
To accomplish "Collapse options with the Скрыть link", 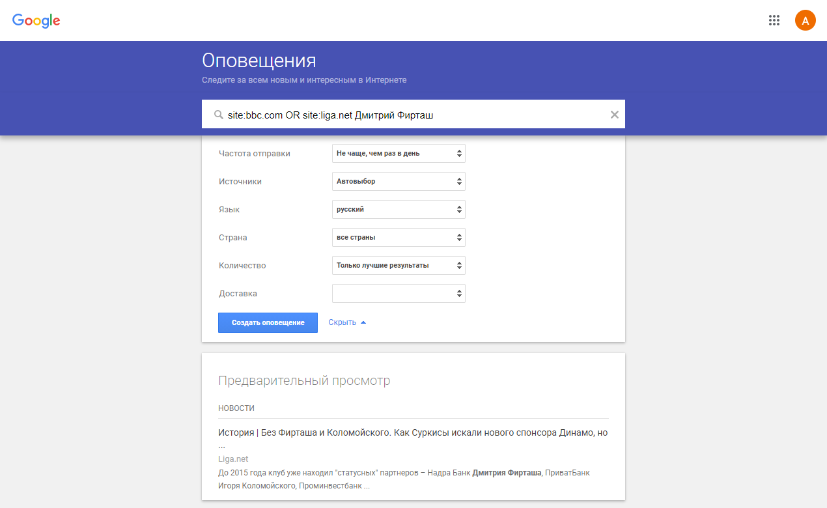I will coord(347,322).
